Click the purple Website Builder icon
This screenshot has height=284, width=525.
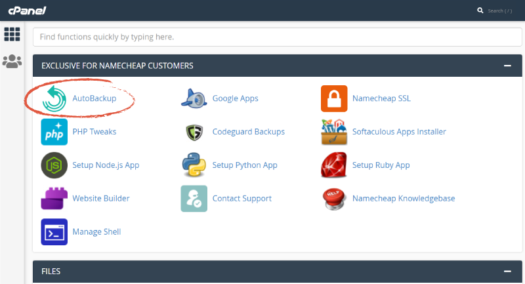point(54,198)
